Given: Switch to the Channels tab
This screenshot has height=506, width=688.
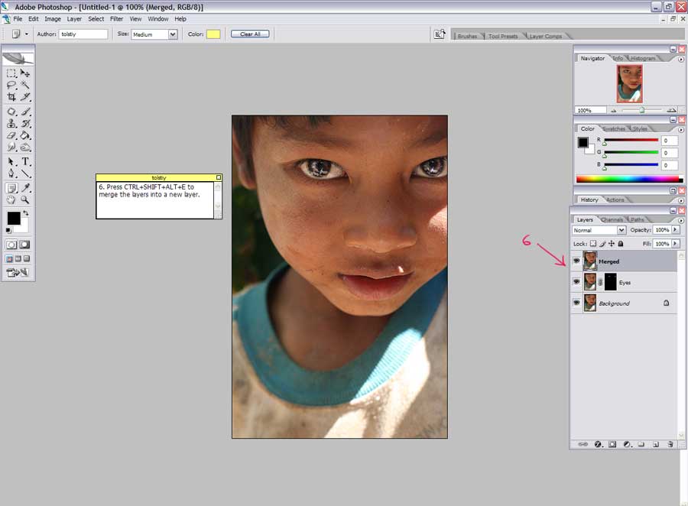Looking at the screenshot, I should point(612,220).
